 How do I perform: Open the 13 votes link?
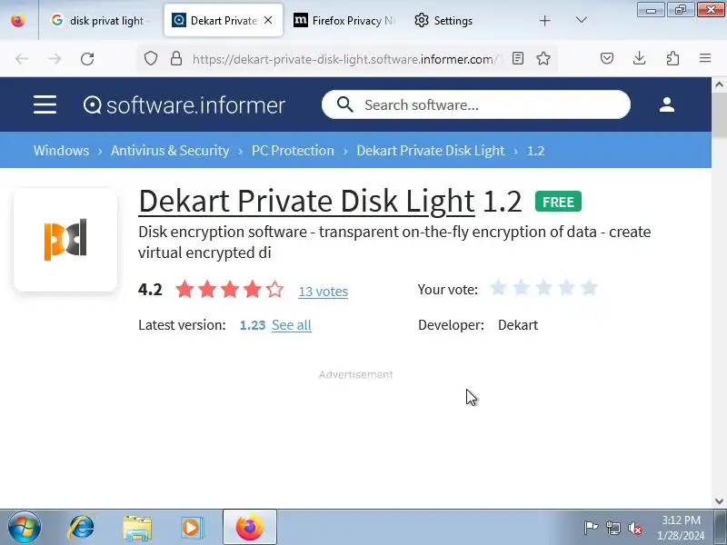[x=324, y=292]
